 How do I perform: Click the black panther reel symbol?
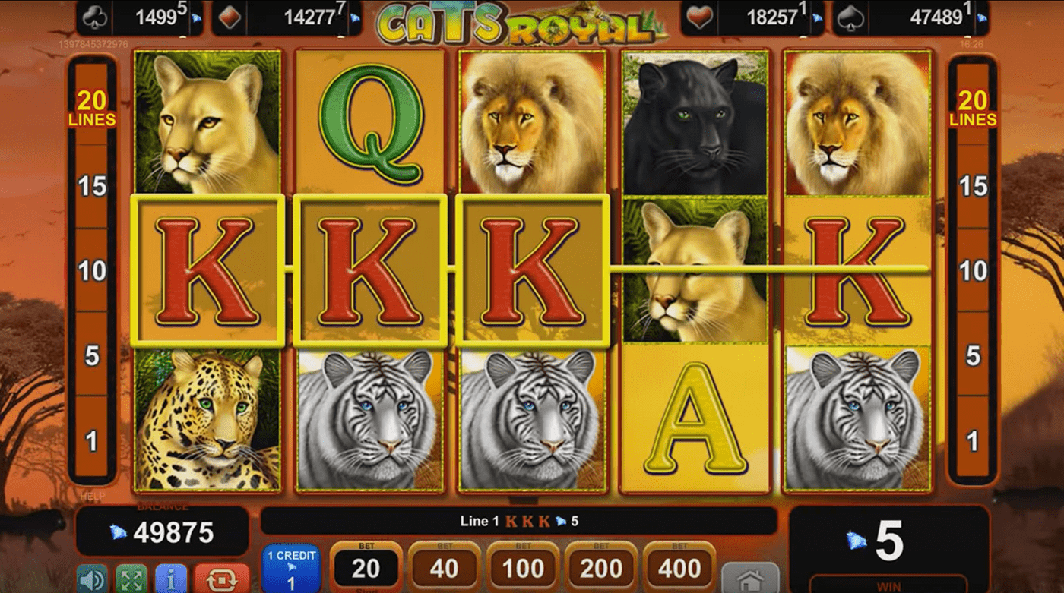tap(694, 124)
